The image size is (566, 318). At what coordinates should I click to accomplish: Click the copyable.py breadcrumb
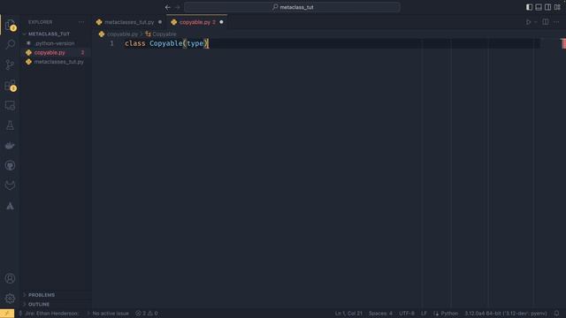[x=122, y=34]
